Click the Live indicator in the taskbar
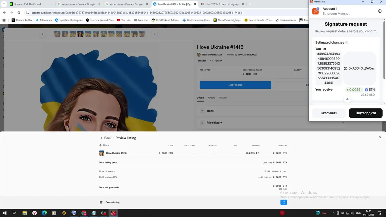Viewport: 386px width, 217px height. 321,213
